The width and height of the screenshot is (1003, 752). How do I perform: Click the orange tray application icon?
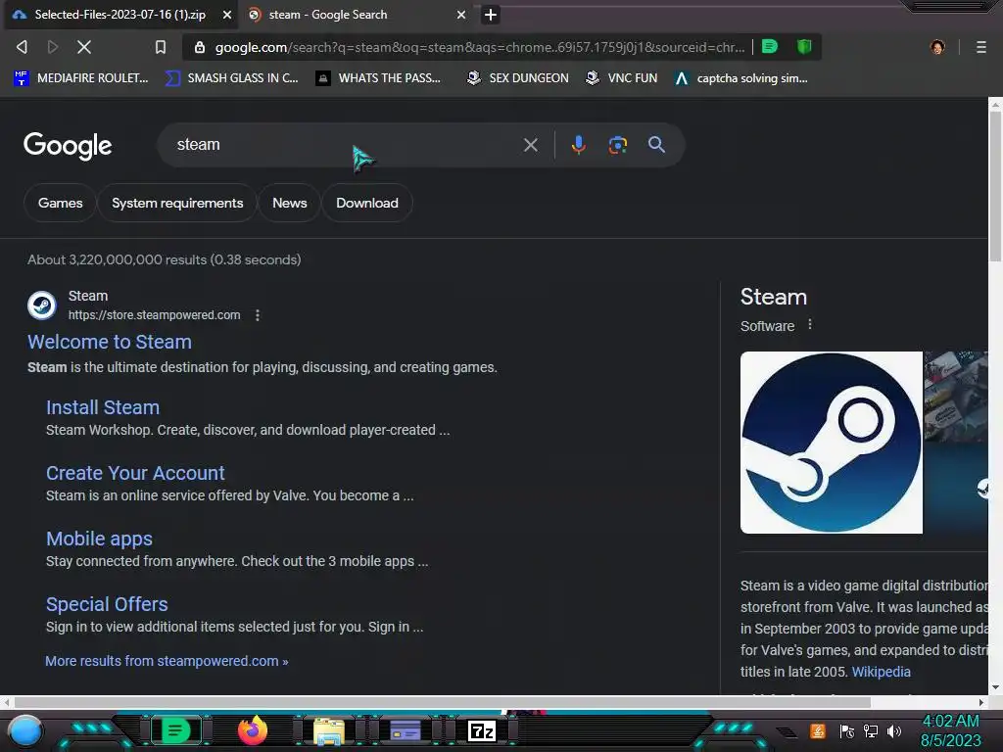pyautogui.click(x=818, y=730)
